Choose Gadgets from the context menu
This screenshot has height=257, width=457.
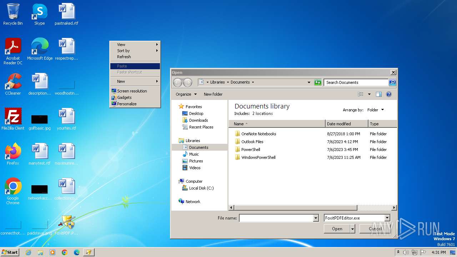[x=135, y=97]
